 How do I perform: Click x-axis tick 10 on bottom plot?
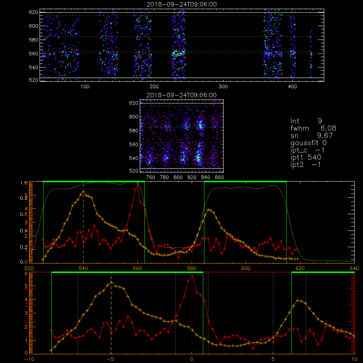pos(354,359)
